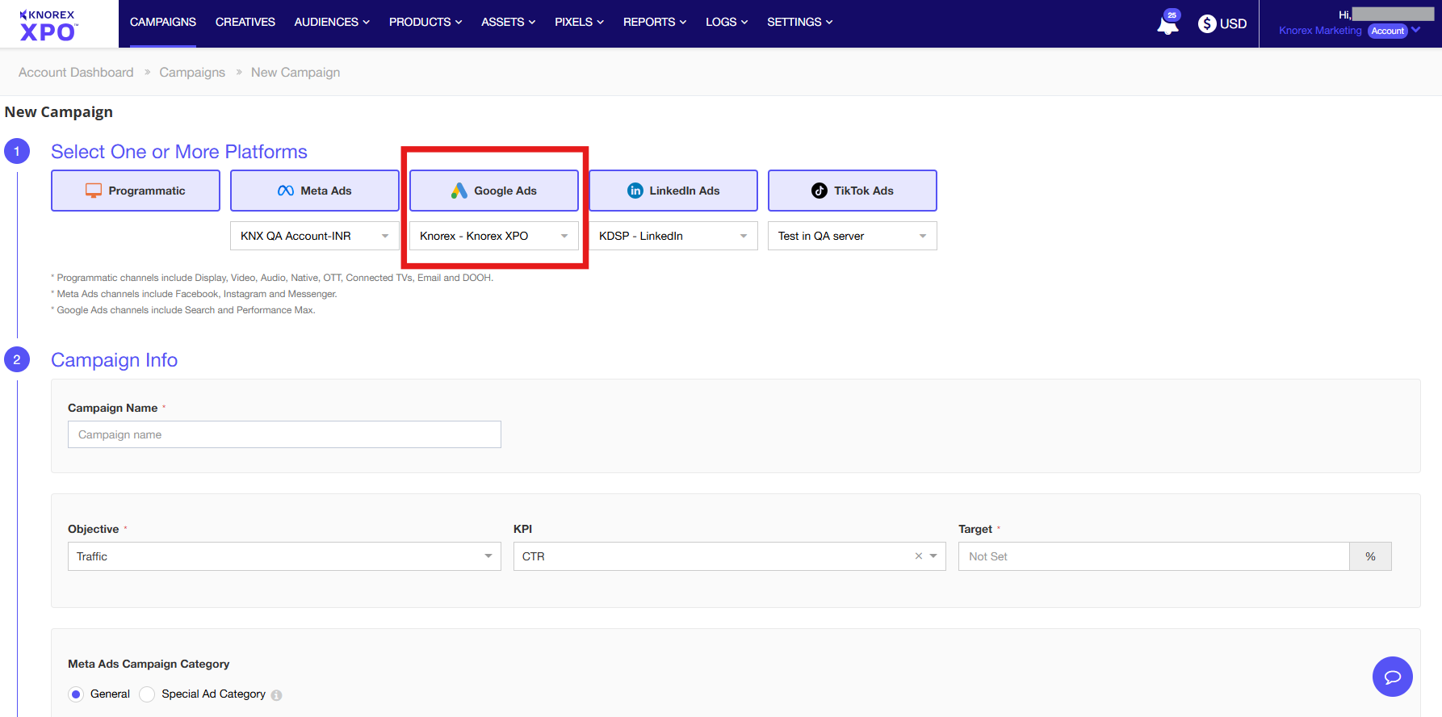The height and width of the screenshot is (717, 1442).
Task: Go to Campaigns breadcrumb link
Action: tap(192, 72)
